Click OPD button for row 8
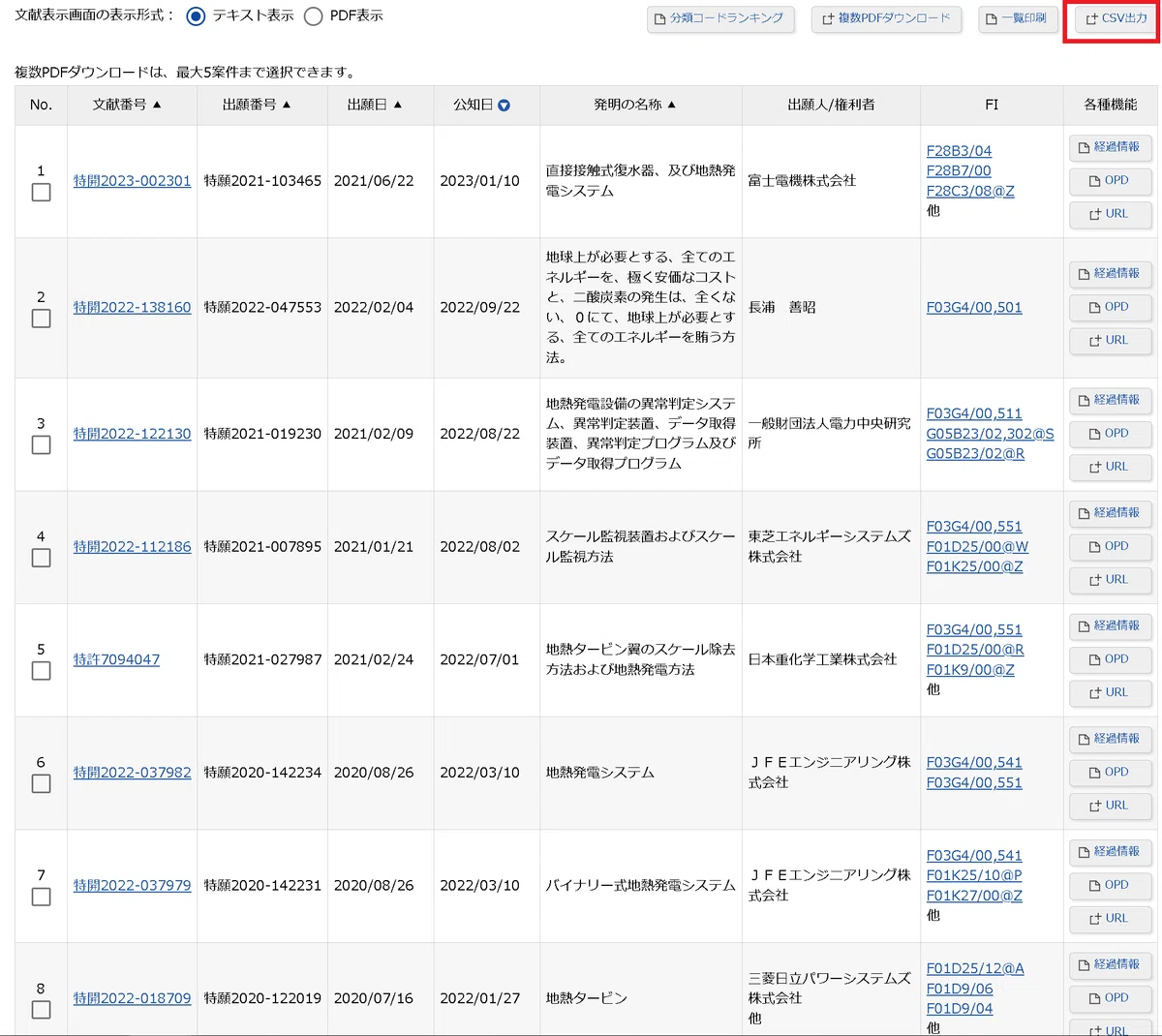Viewport: 1162px width, 1036px height. 1110,998
